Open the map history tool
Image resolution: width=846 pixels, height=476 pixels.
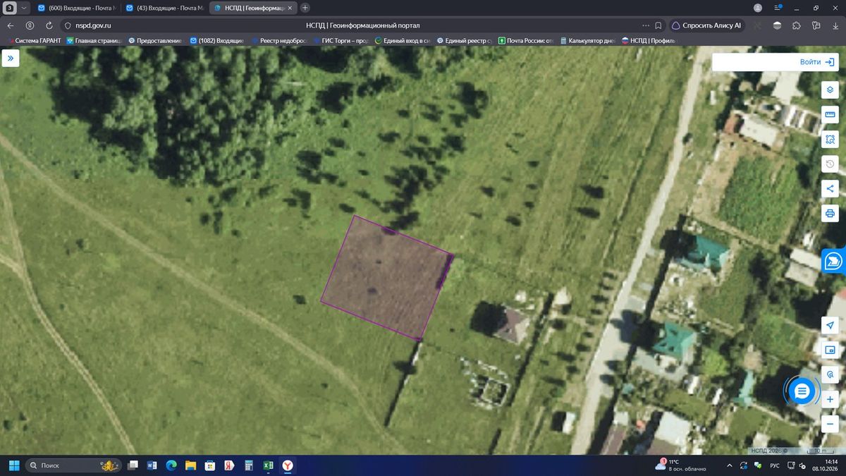[x=830, y=164]
